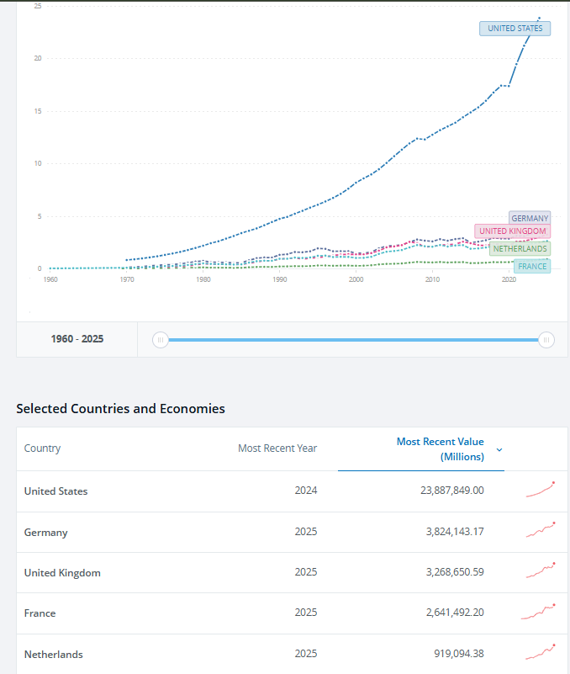Image resolution: width=570 pixels, height=674 pixels.
Task: Sort table by Most Recent Year header
Action: [277, 448]
